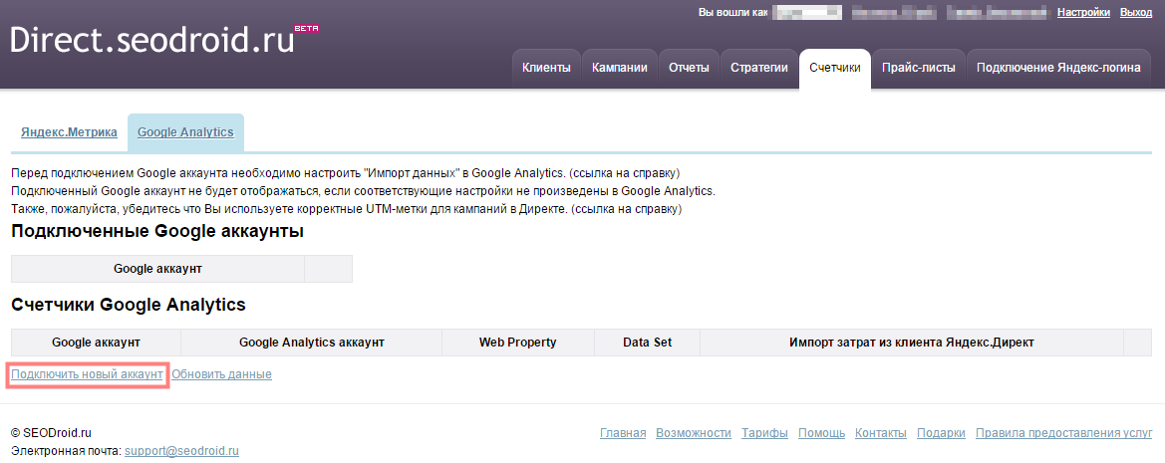Open Правила предоставления услуг link
This screenshot has width=1165, height=463.
(x=1064, y=433)
